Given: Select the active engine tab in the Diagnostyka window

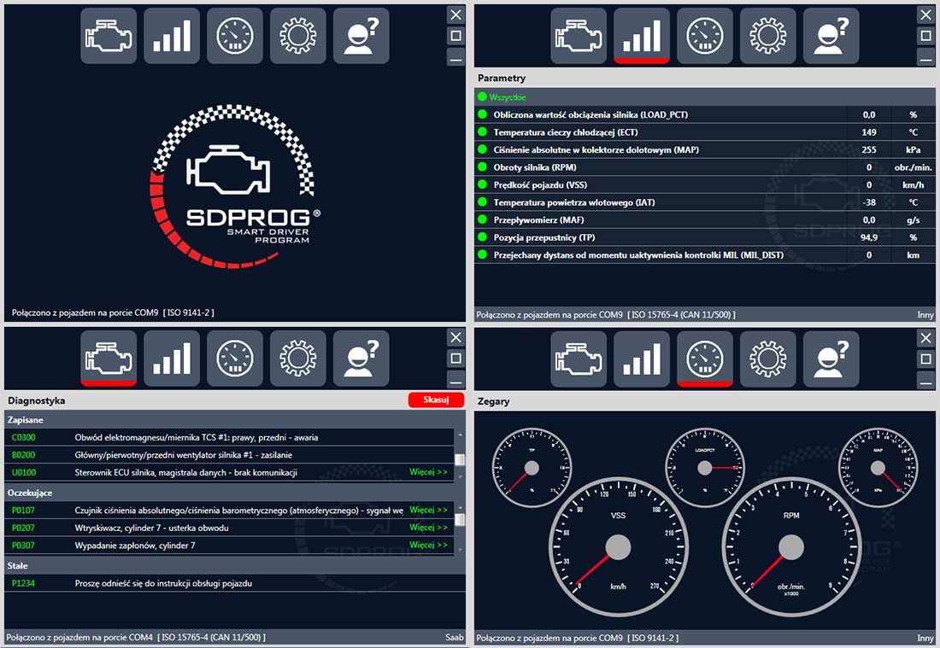Looking at the screenshot, I should [x=109, y=359].
